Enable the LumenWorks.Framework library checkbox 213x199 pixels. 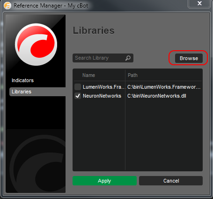pos(78,87)
